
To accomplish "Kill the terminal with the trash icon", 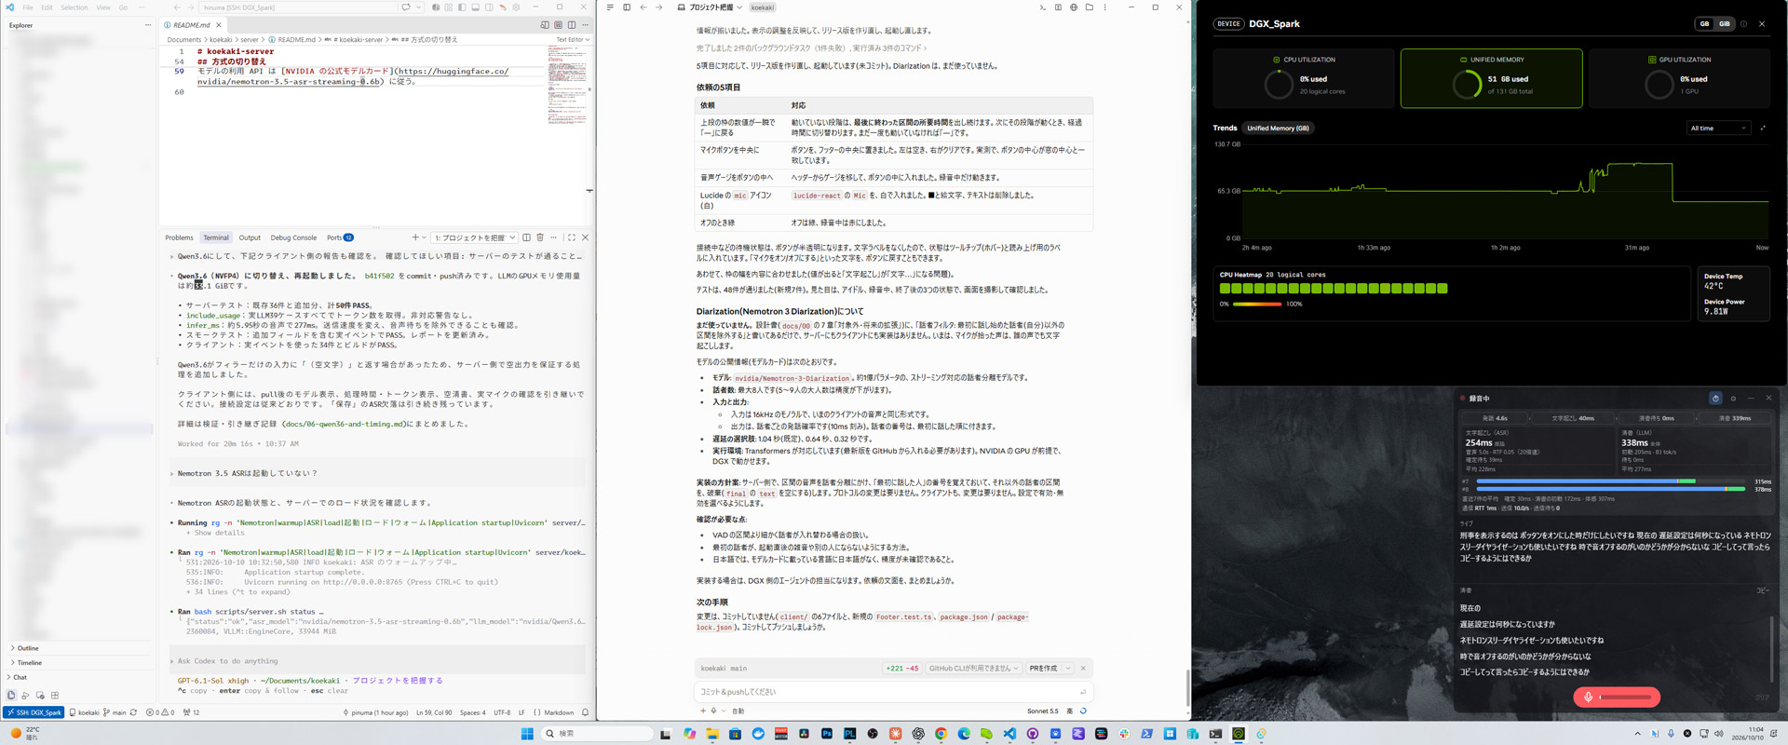I will coord(540,237).
